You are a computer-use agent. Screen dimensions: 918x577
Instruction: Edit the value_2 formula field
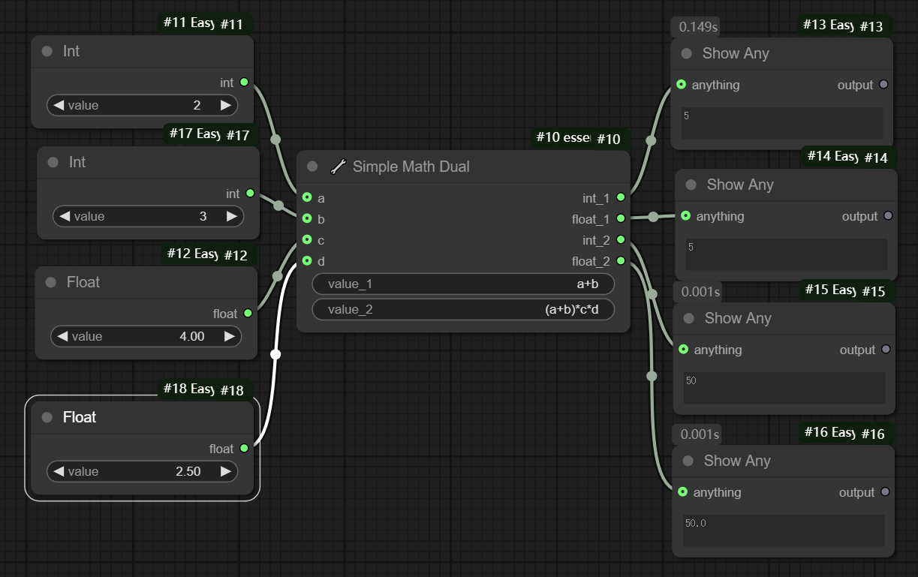[x=463, y=309]
